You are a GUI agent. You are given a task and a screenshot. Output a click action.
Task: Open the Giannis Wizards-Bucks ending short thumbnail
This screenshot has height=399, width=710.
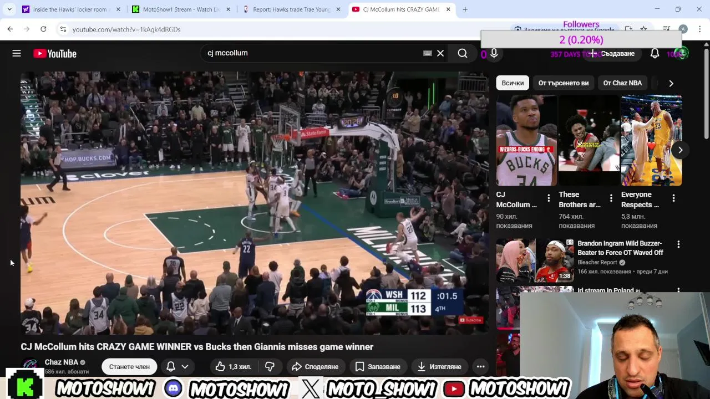click(526, 141)
